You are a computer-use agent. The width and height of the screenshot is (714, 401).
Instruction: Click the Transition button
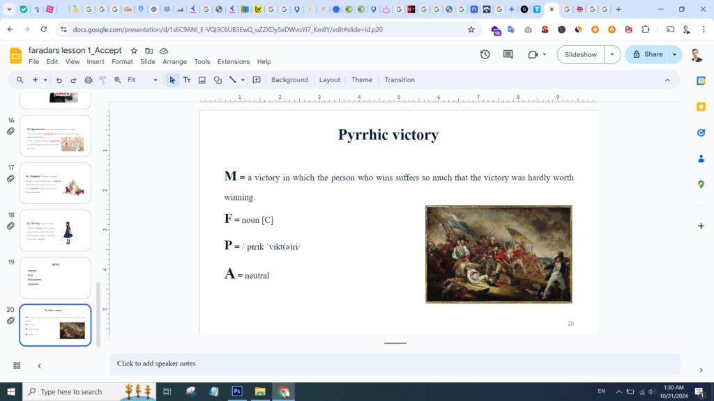pos(400,79)
